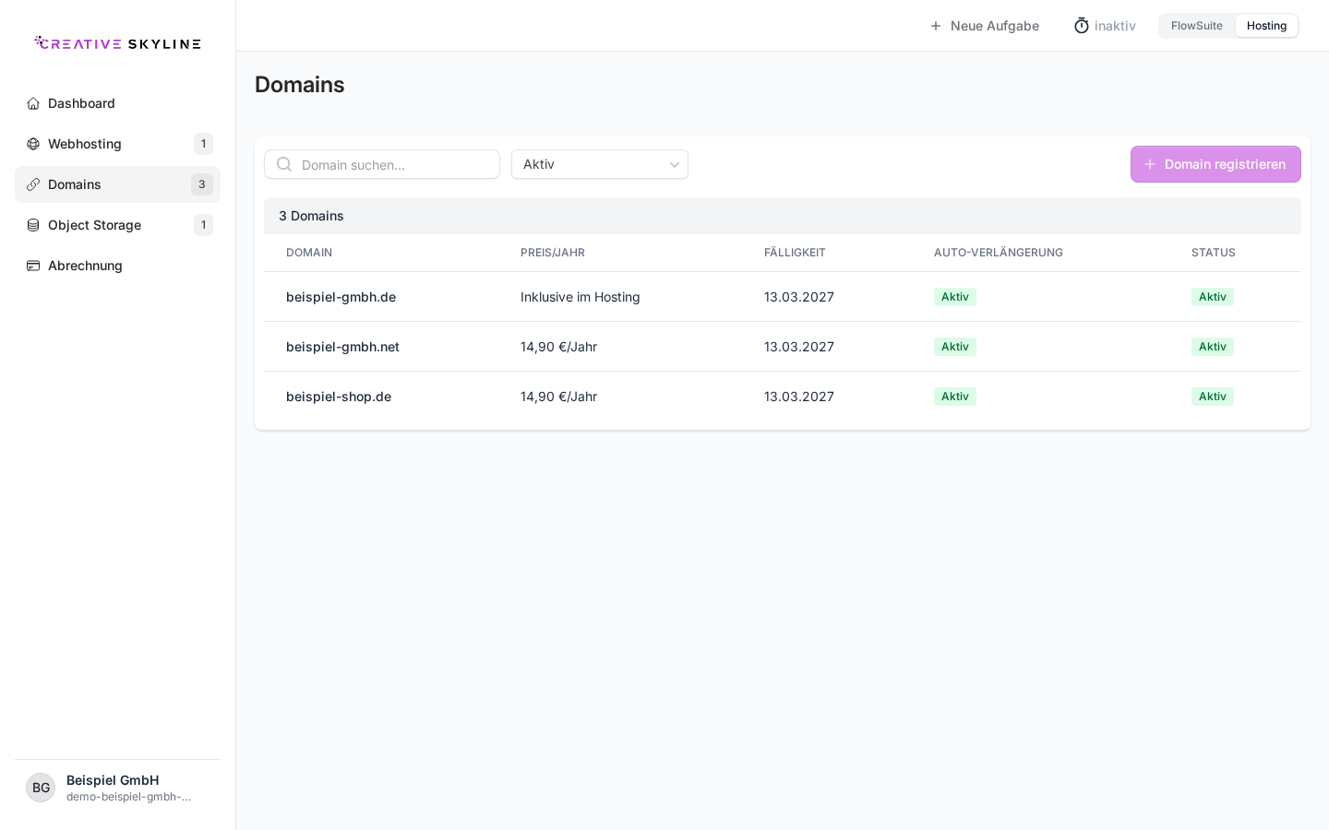The height and width of the screenshot is (830, 1329).
Task: Open the beispiel-gmbh.net domain entry
Action: (342, 347)
